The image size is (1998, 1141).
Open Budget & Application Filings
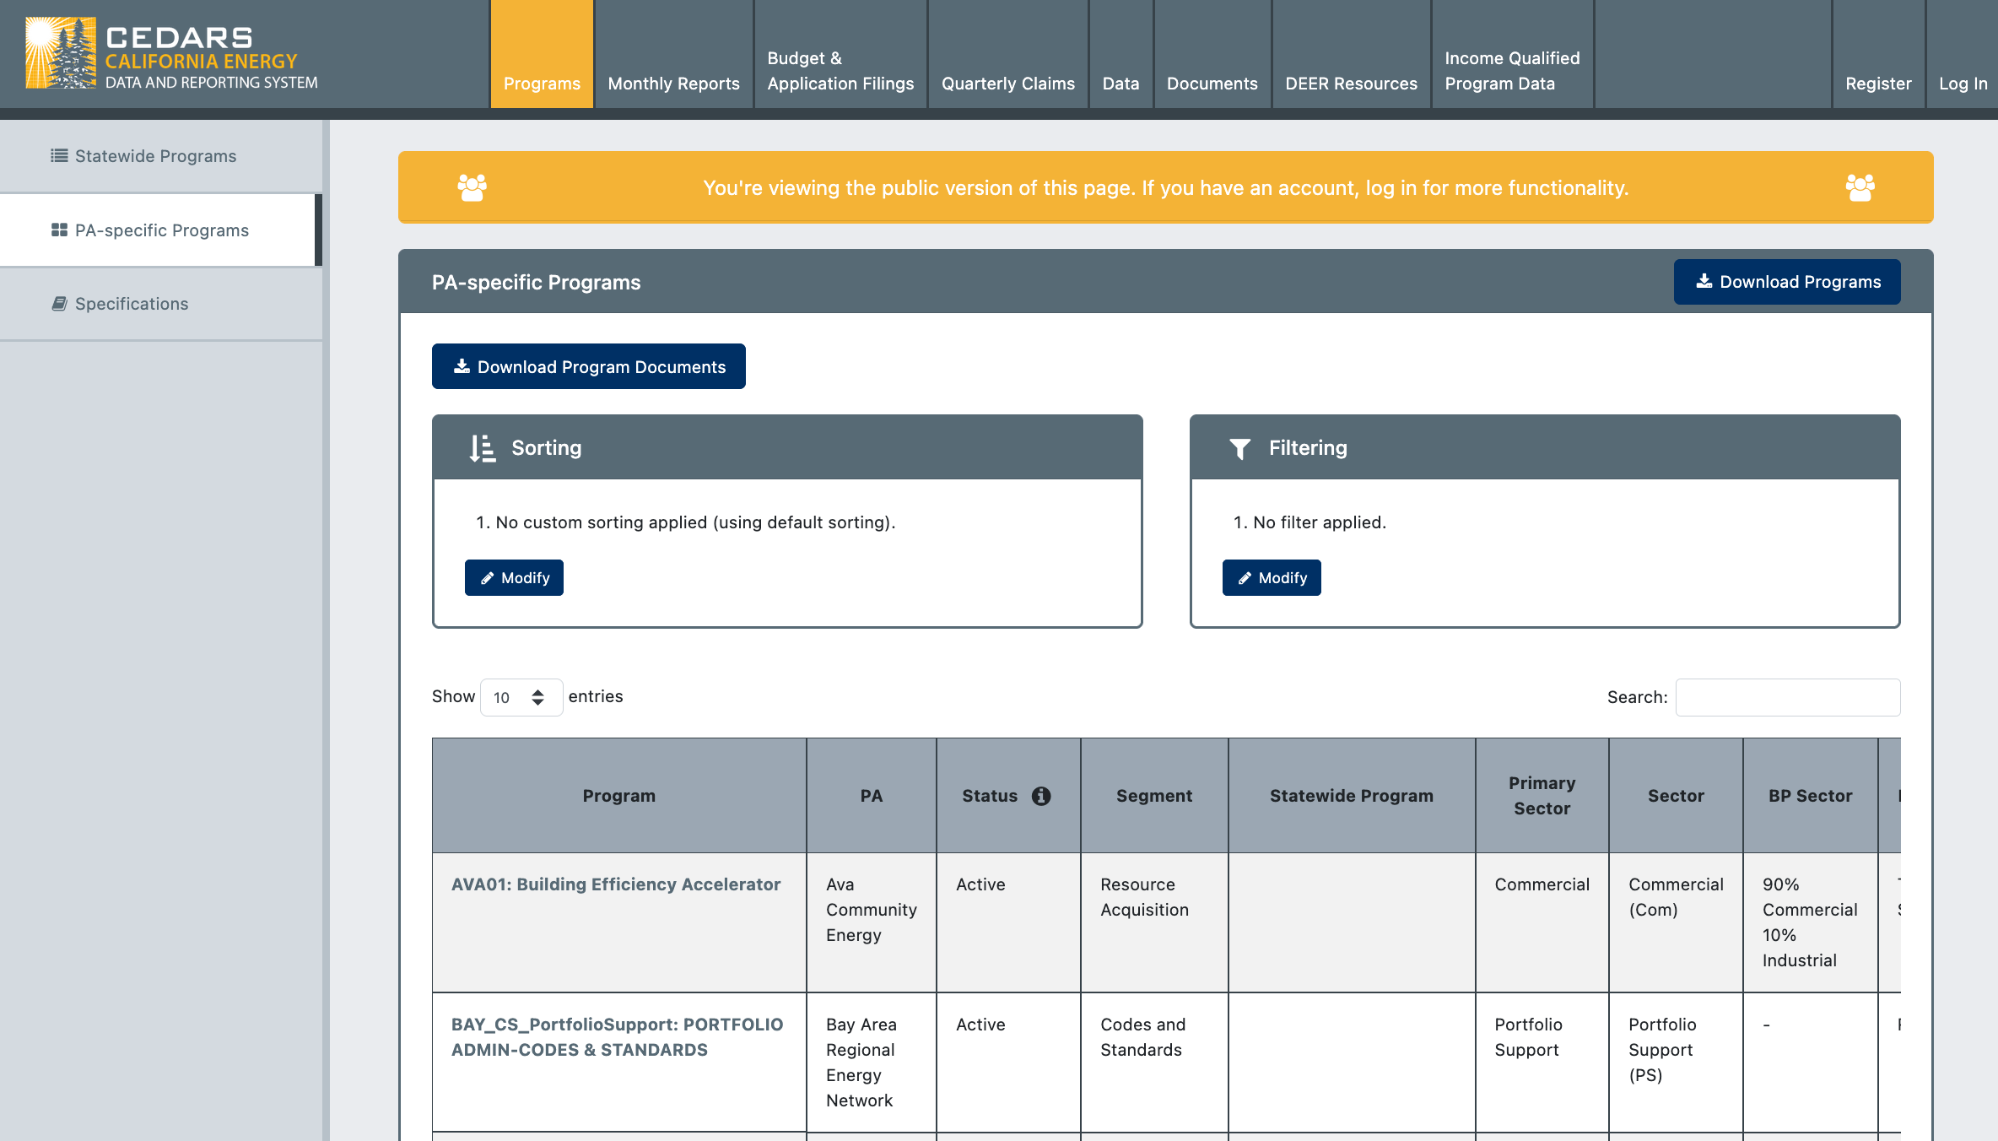point(840,54)
